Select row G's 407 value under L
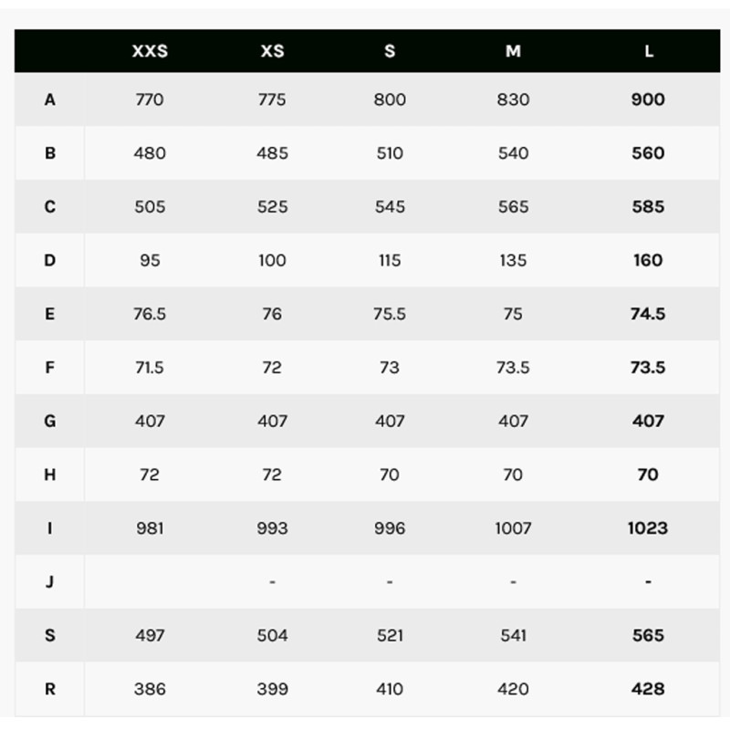730x730 pixels. (x=648, y=421)
